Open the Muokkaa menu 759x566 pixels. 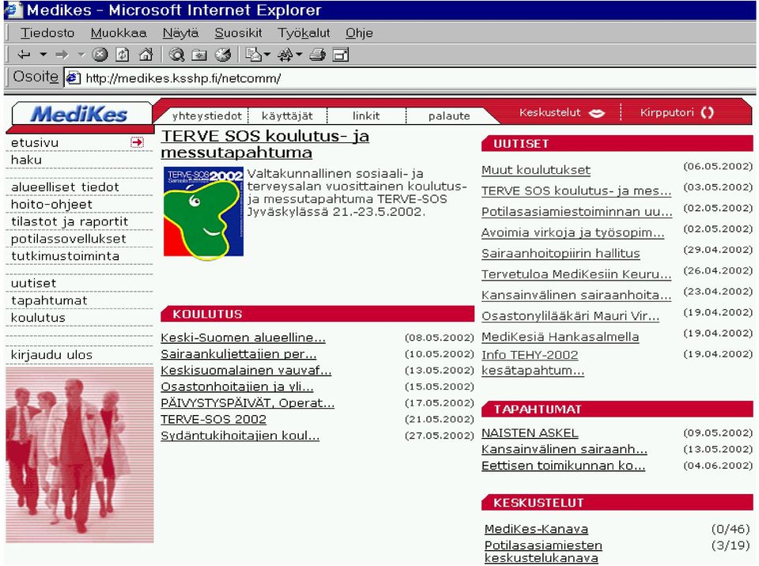[x=119, y=33]
